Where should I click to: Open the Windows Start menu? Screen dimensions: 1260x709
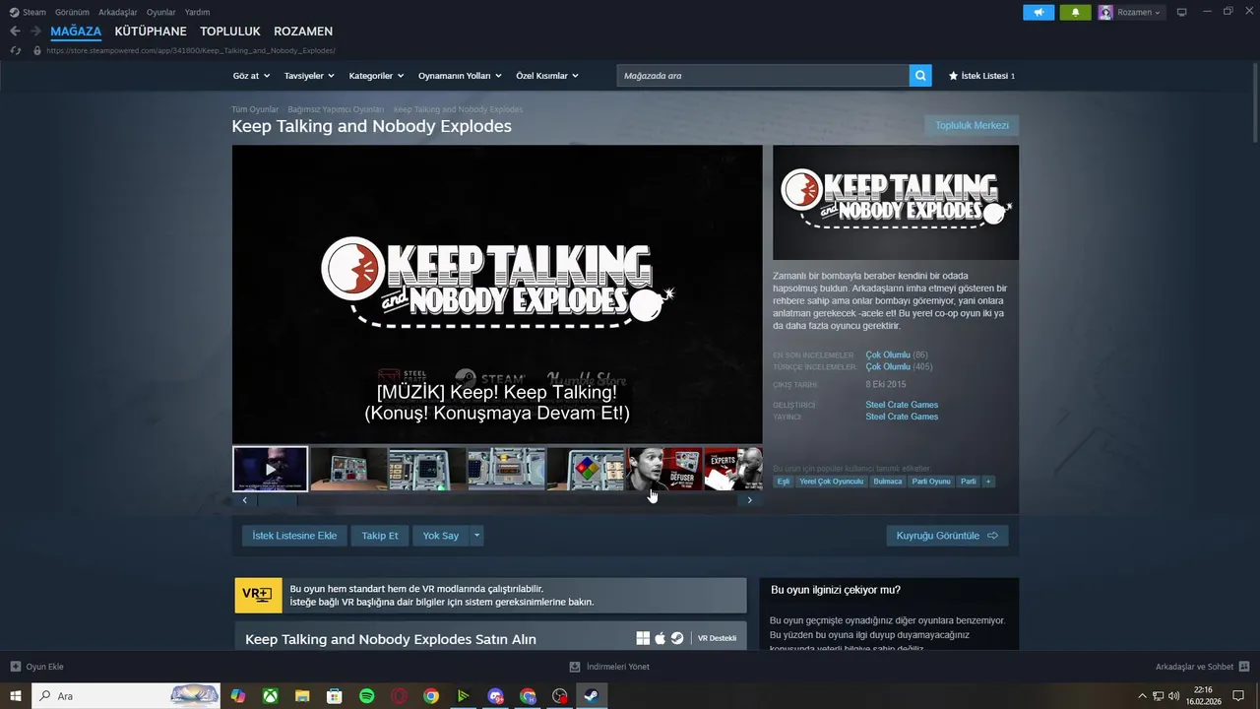click(x=16, y=696)
